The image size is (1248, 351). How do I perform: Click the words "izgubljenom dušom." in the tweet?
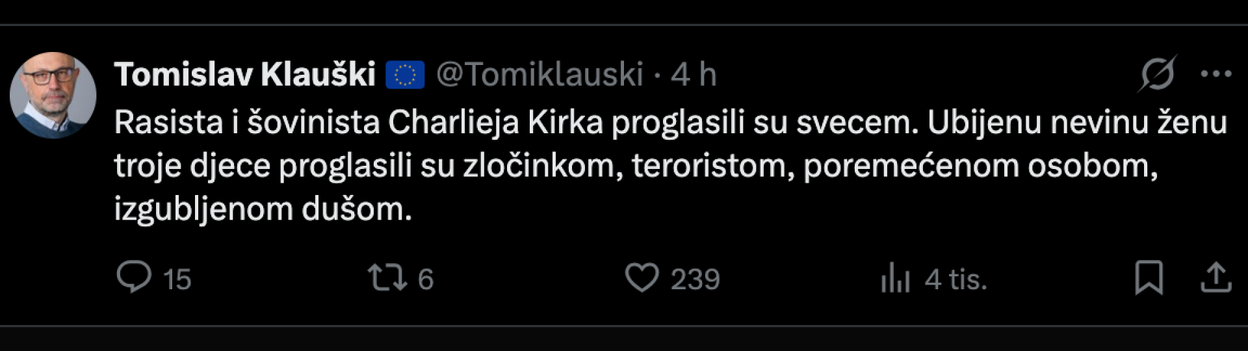[x=263, y=209]
